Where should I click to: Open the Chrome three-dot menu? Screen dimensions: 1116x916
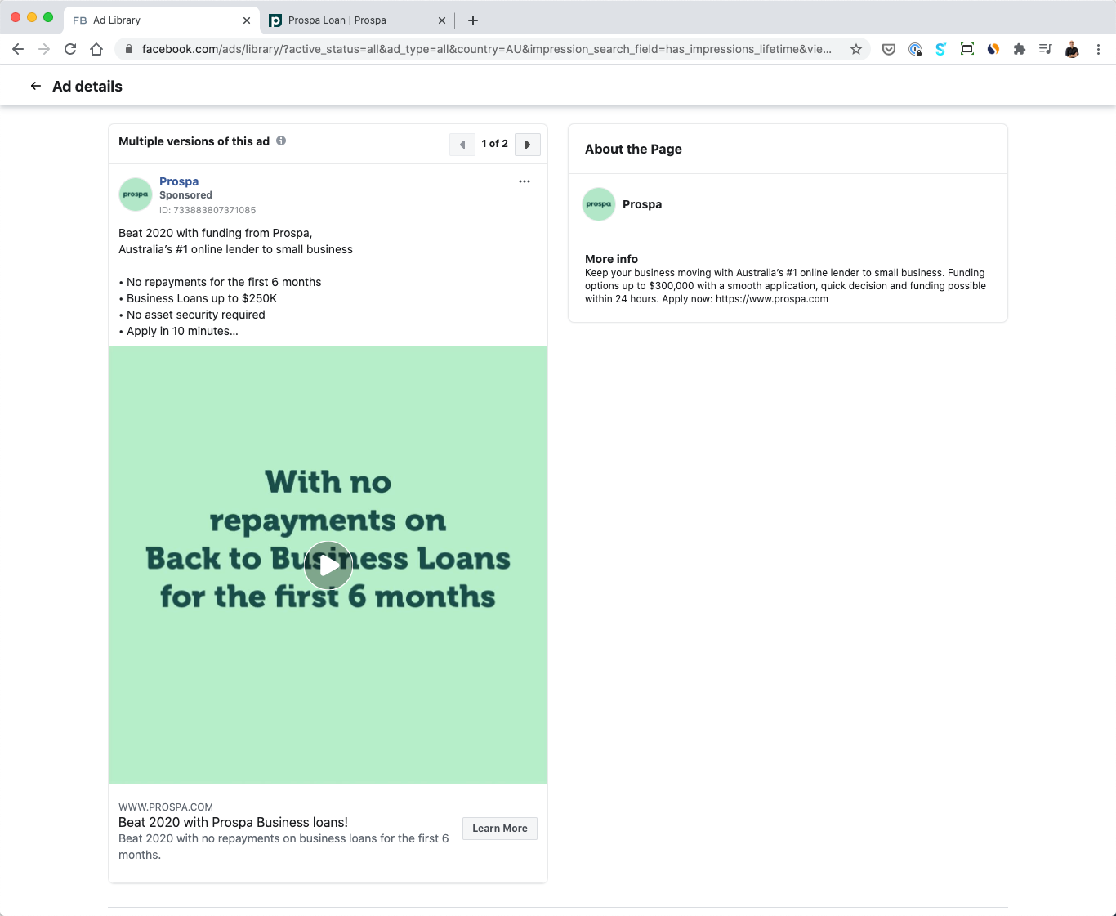point(1099,49)
